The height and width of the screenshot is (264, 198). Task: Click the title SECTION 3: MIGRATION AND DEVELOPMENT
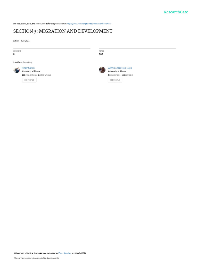tap(63, 31)
